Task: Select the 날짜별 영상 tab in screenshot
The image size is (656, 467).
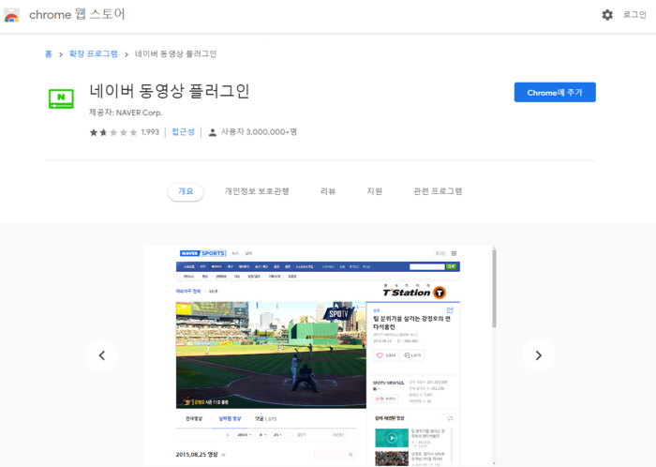Action: (x=230, y=418)
